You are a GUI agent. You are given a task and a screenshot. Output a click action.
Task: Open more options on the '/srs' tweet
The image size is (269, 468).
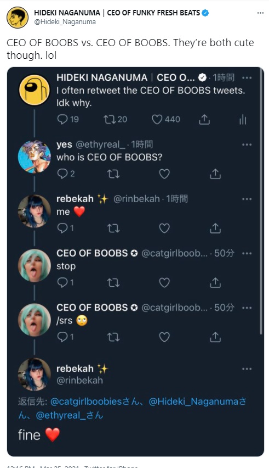247,308
